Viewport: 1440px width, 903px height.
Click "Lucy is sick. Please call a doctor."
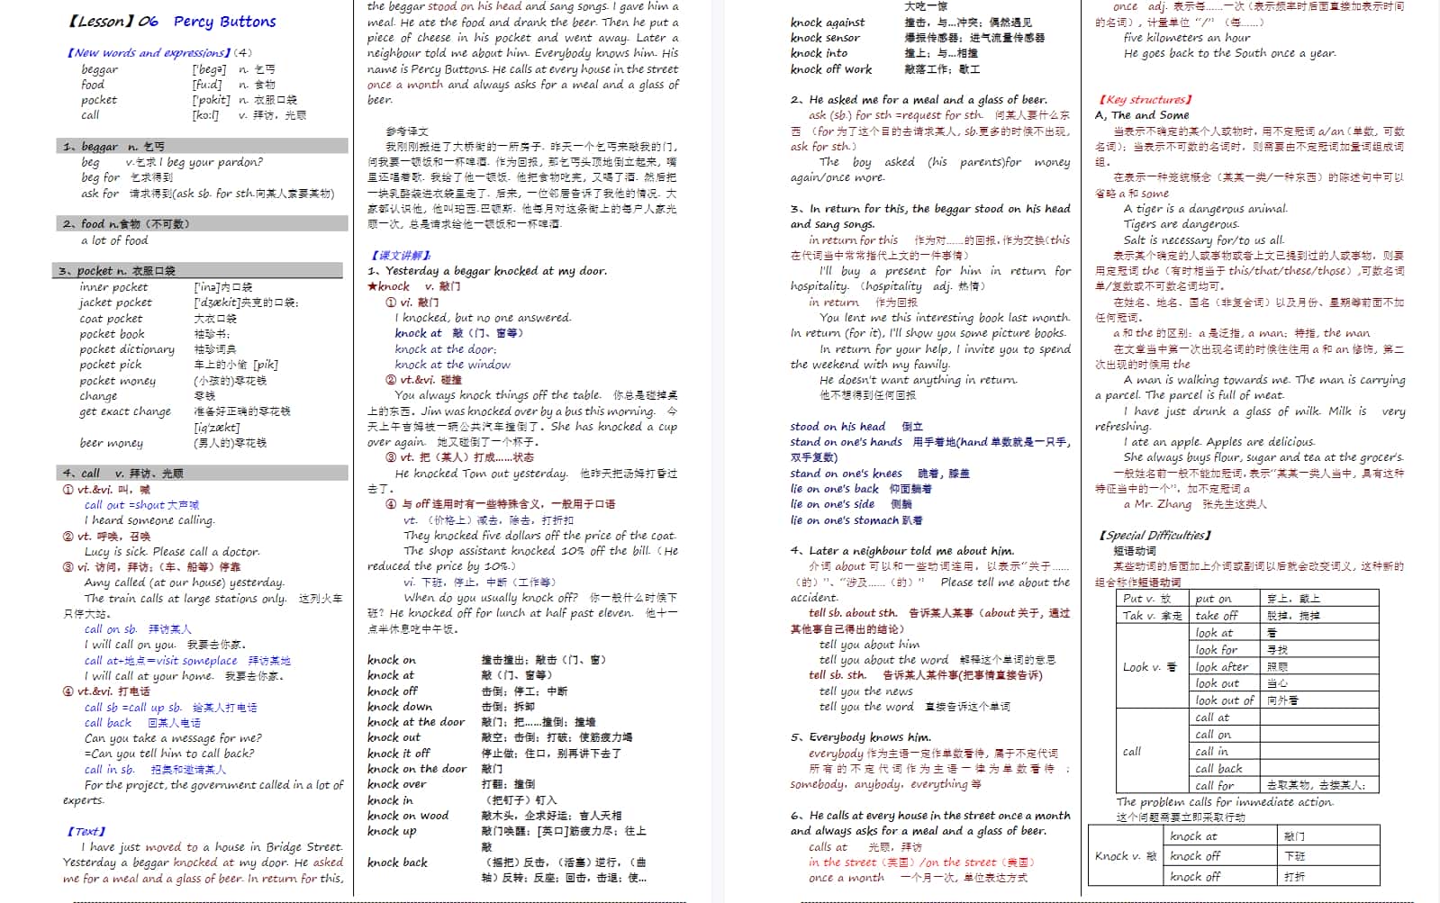(172, 552)
